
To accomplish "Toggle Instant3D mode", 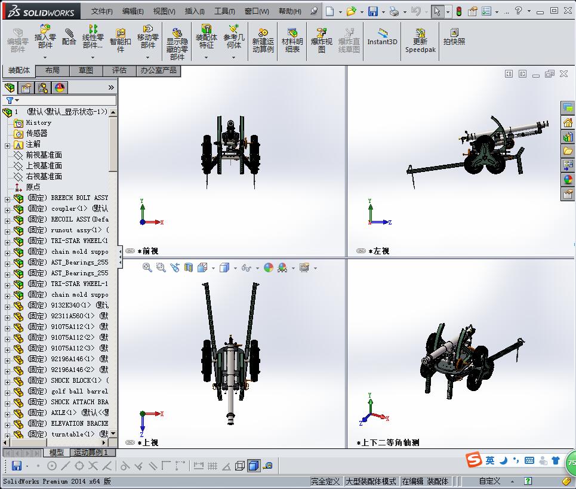I will pyautogui.click(x=382, y=37).
